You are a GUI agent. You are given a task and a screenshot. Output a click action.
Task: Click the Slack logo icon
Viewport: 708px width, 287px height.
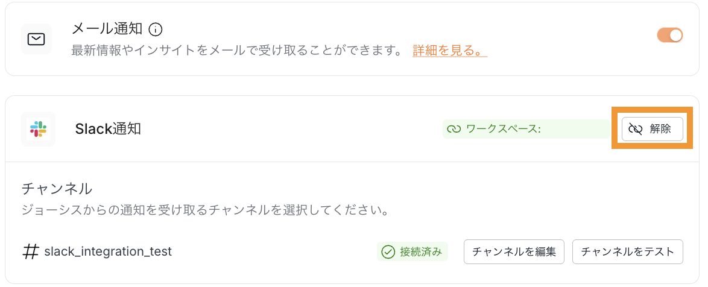tap(38, 128)
